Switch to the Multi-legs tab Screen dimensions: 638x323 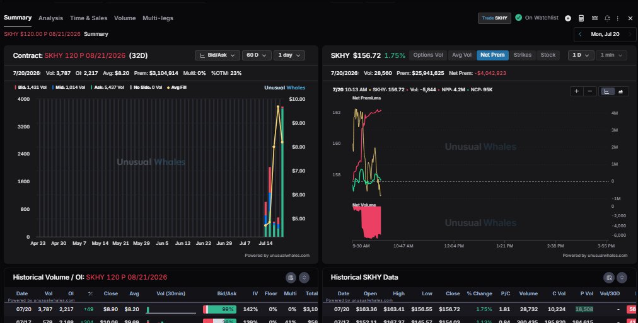(x=158, y=18)
